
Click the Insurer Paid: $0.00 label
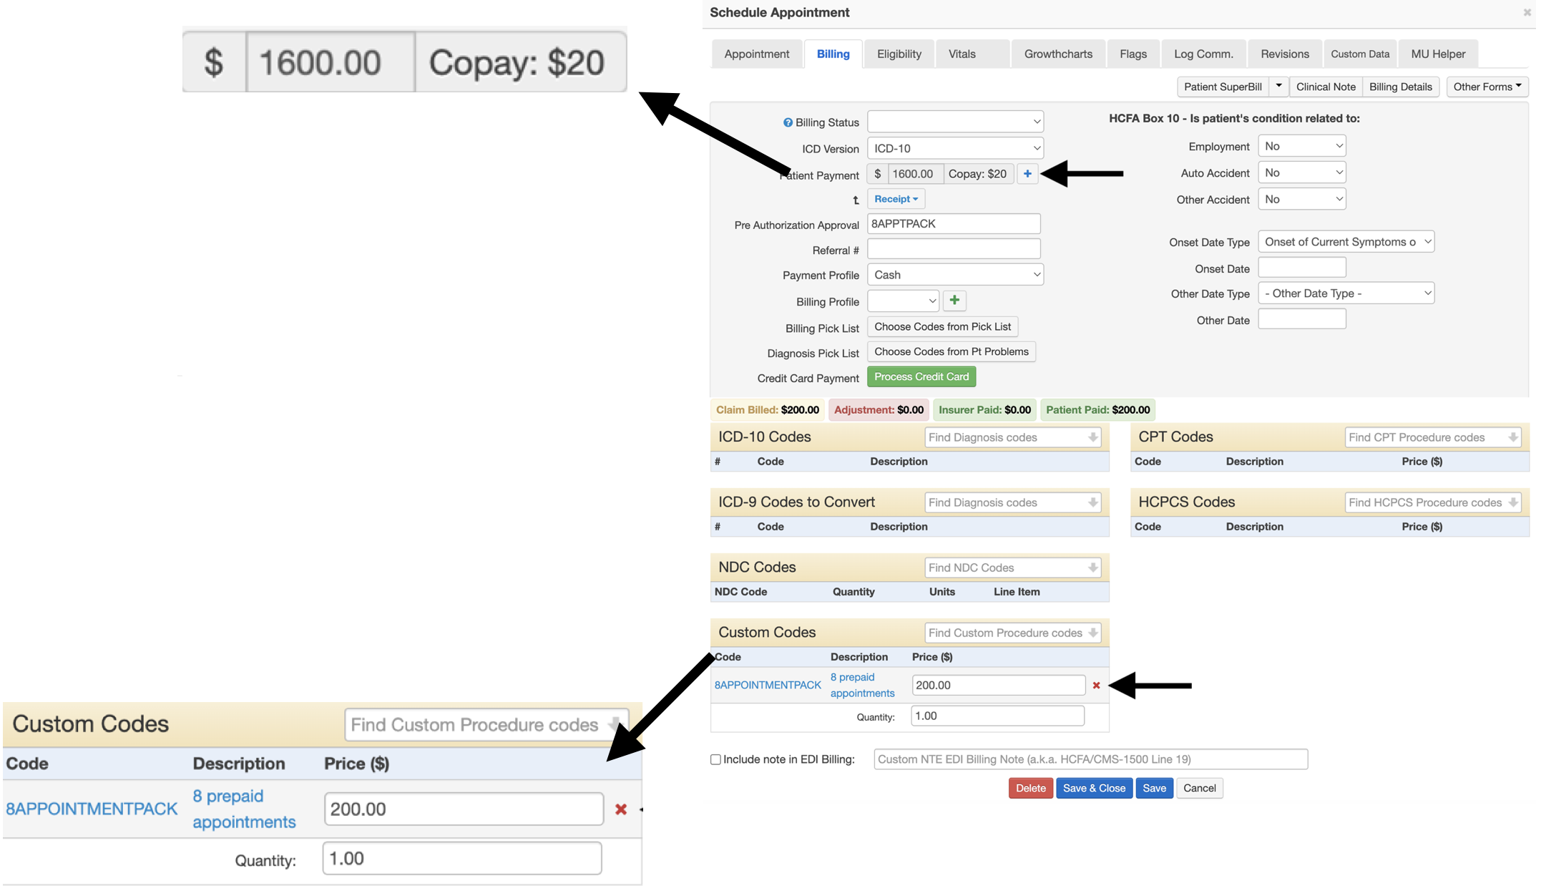pyautogui.click(x=984, y=410)
